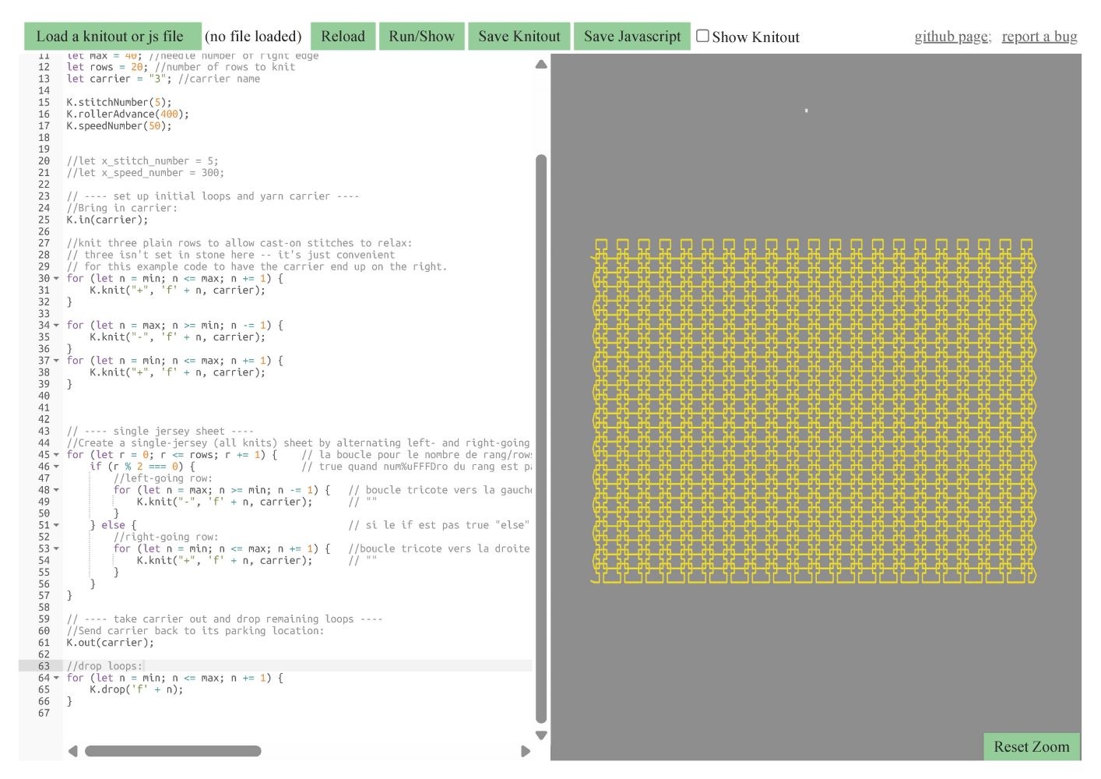1101x779 pixels.
Task: Collapse the if block at line 46
Action: (56, 467)
